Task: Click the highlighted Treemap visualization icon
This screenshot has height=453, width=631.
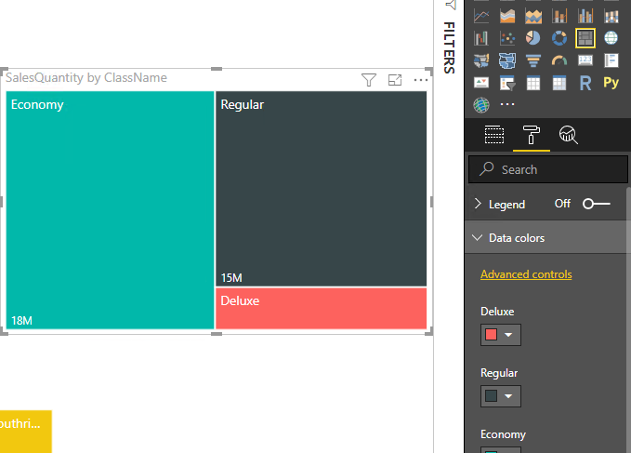Action: 585,38
